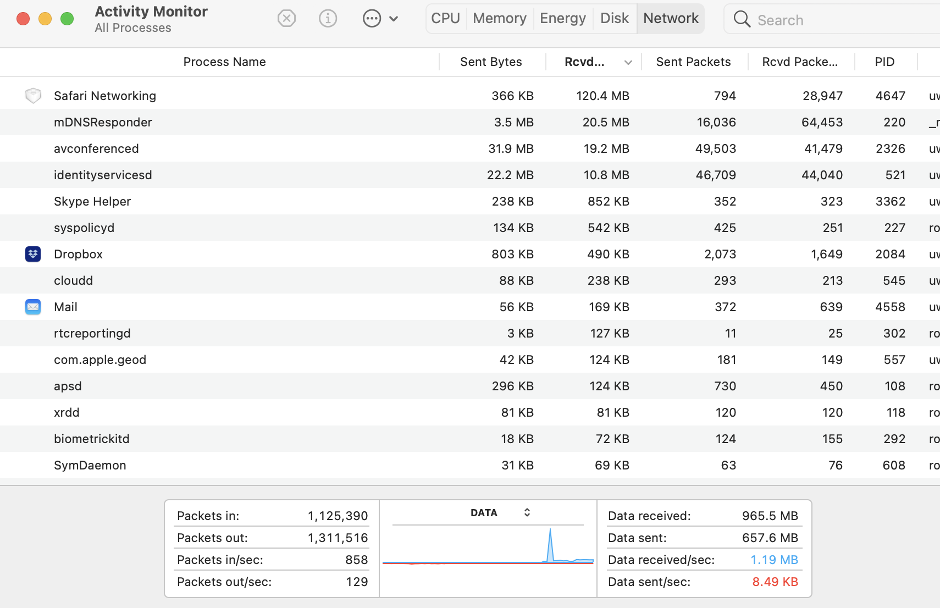Open the Energy tab

click(x=562, y=19)
